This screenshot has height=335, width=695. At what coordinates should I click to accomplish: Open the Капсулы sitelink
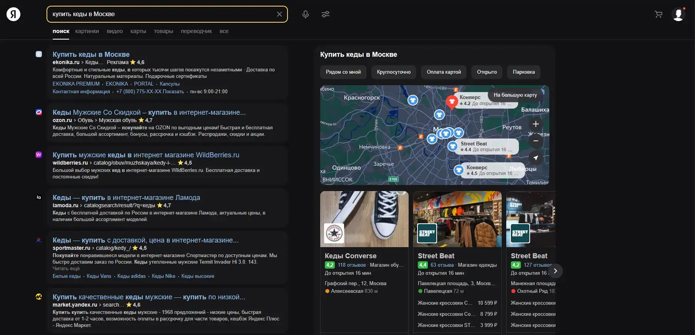[x=170, y=84]
